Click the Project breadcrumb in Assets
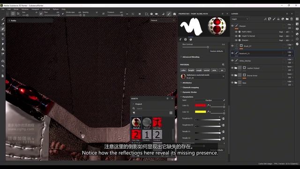300x169 pixels. coord(139,104)
